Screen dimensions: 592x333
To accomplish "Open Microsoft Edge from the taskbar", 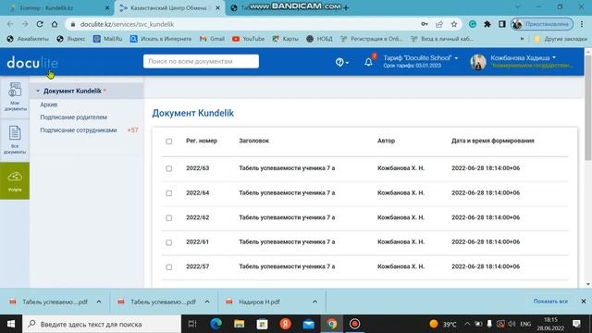I will (x=216, y=324).
